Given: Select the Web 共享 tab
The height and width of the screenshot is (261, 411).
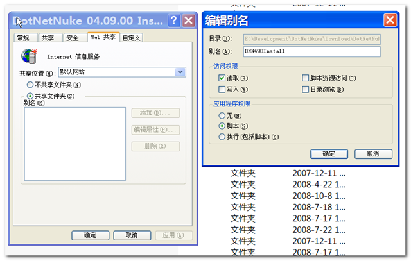Looking at the screenshot, I should pos(103,37).
